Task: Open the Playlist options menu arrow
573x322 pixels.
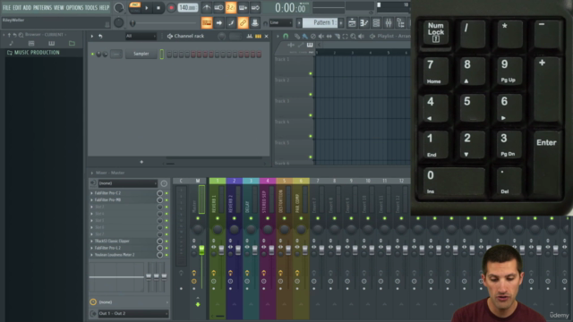Action: [278, 36]
